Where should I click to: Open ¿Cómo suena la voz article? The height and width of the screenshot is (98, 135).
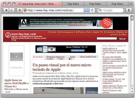click(x=114, y=81)
